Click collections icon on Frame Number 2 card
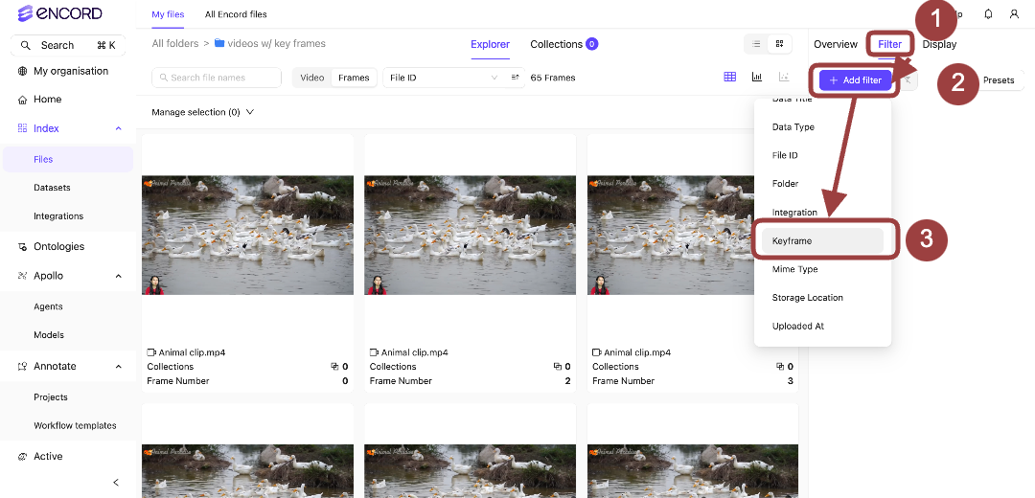 point(557,367)
